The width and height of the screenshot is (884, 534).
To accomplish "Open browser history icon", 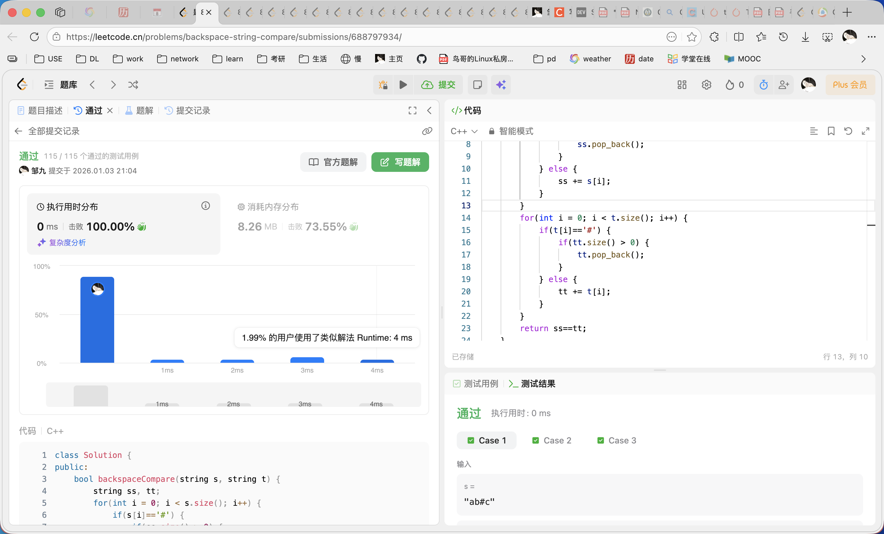I will pos(783,37).
